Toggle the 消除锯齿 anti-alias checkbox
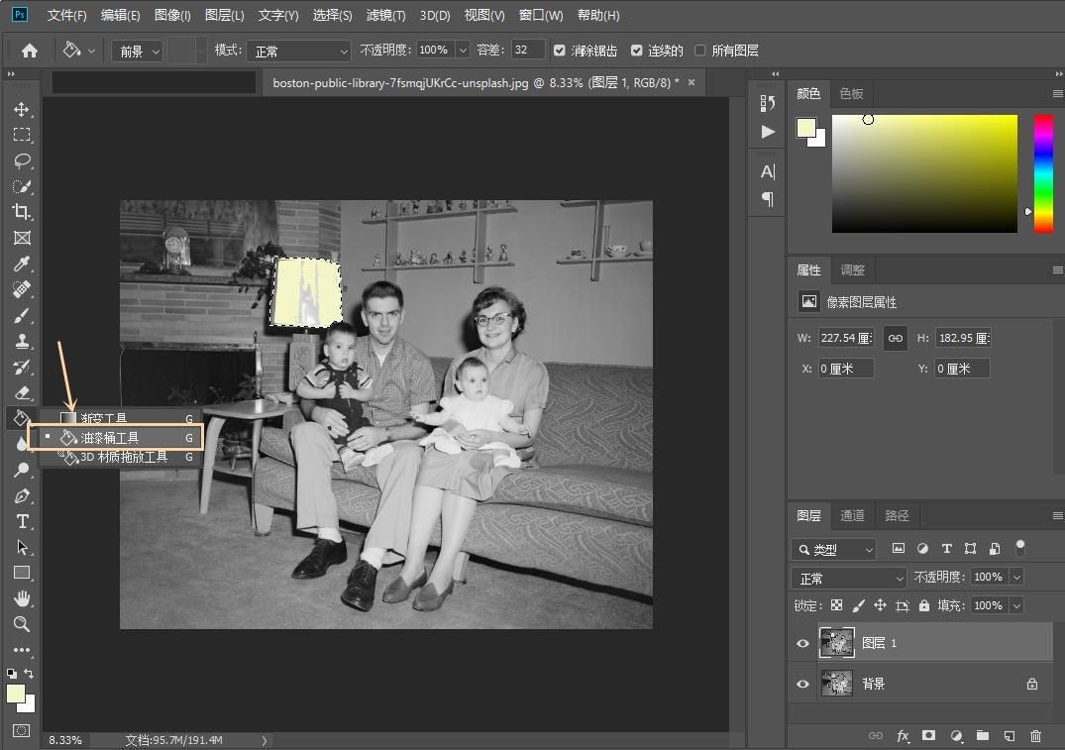This screenshot has width=1065, height=750. point(560,51)
